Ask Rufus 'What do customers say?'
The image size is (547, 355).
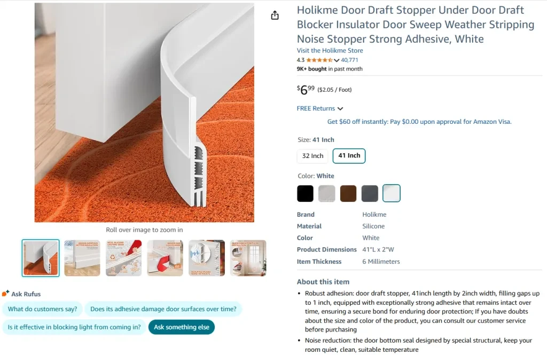tap(43, 309)
